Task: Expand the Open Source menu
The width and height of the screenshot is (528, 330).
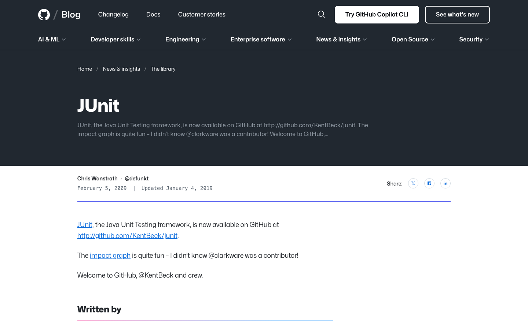Action: (x=413, y=39)
